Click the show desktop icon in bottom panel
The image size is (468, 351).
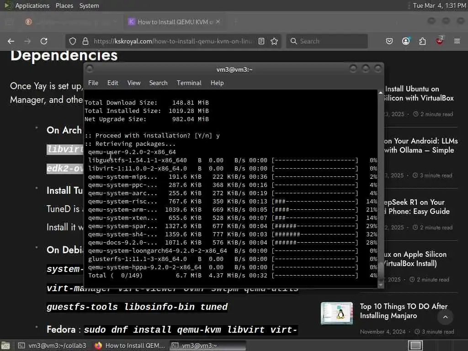click(5, 346)
